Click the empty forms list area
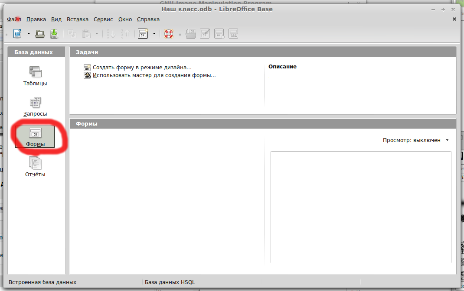The image size is (464, 291). pyautogui.click(x=167, y=199)
